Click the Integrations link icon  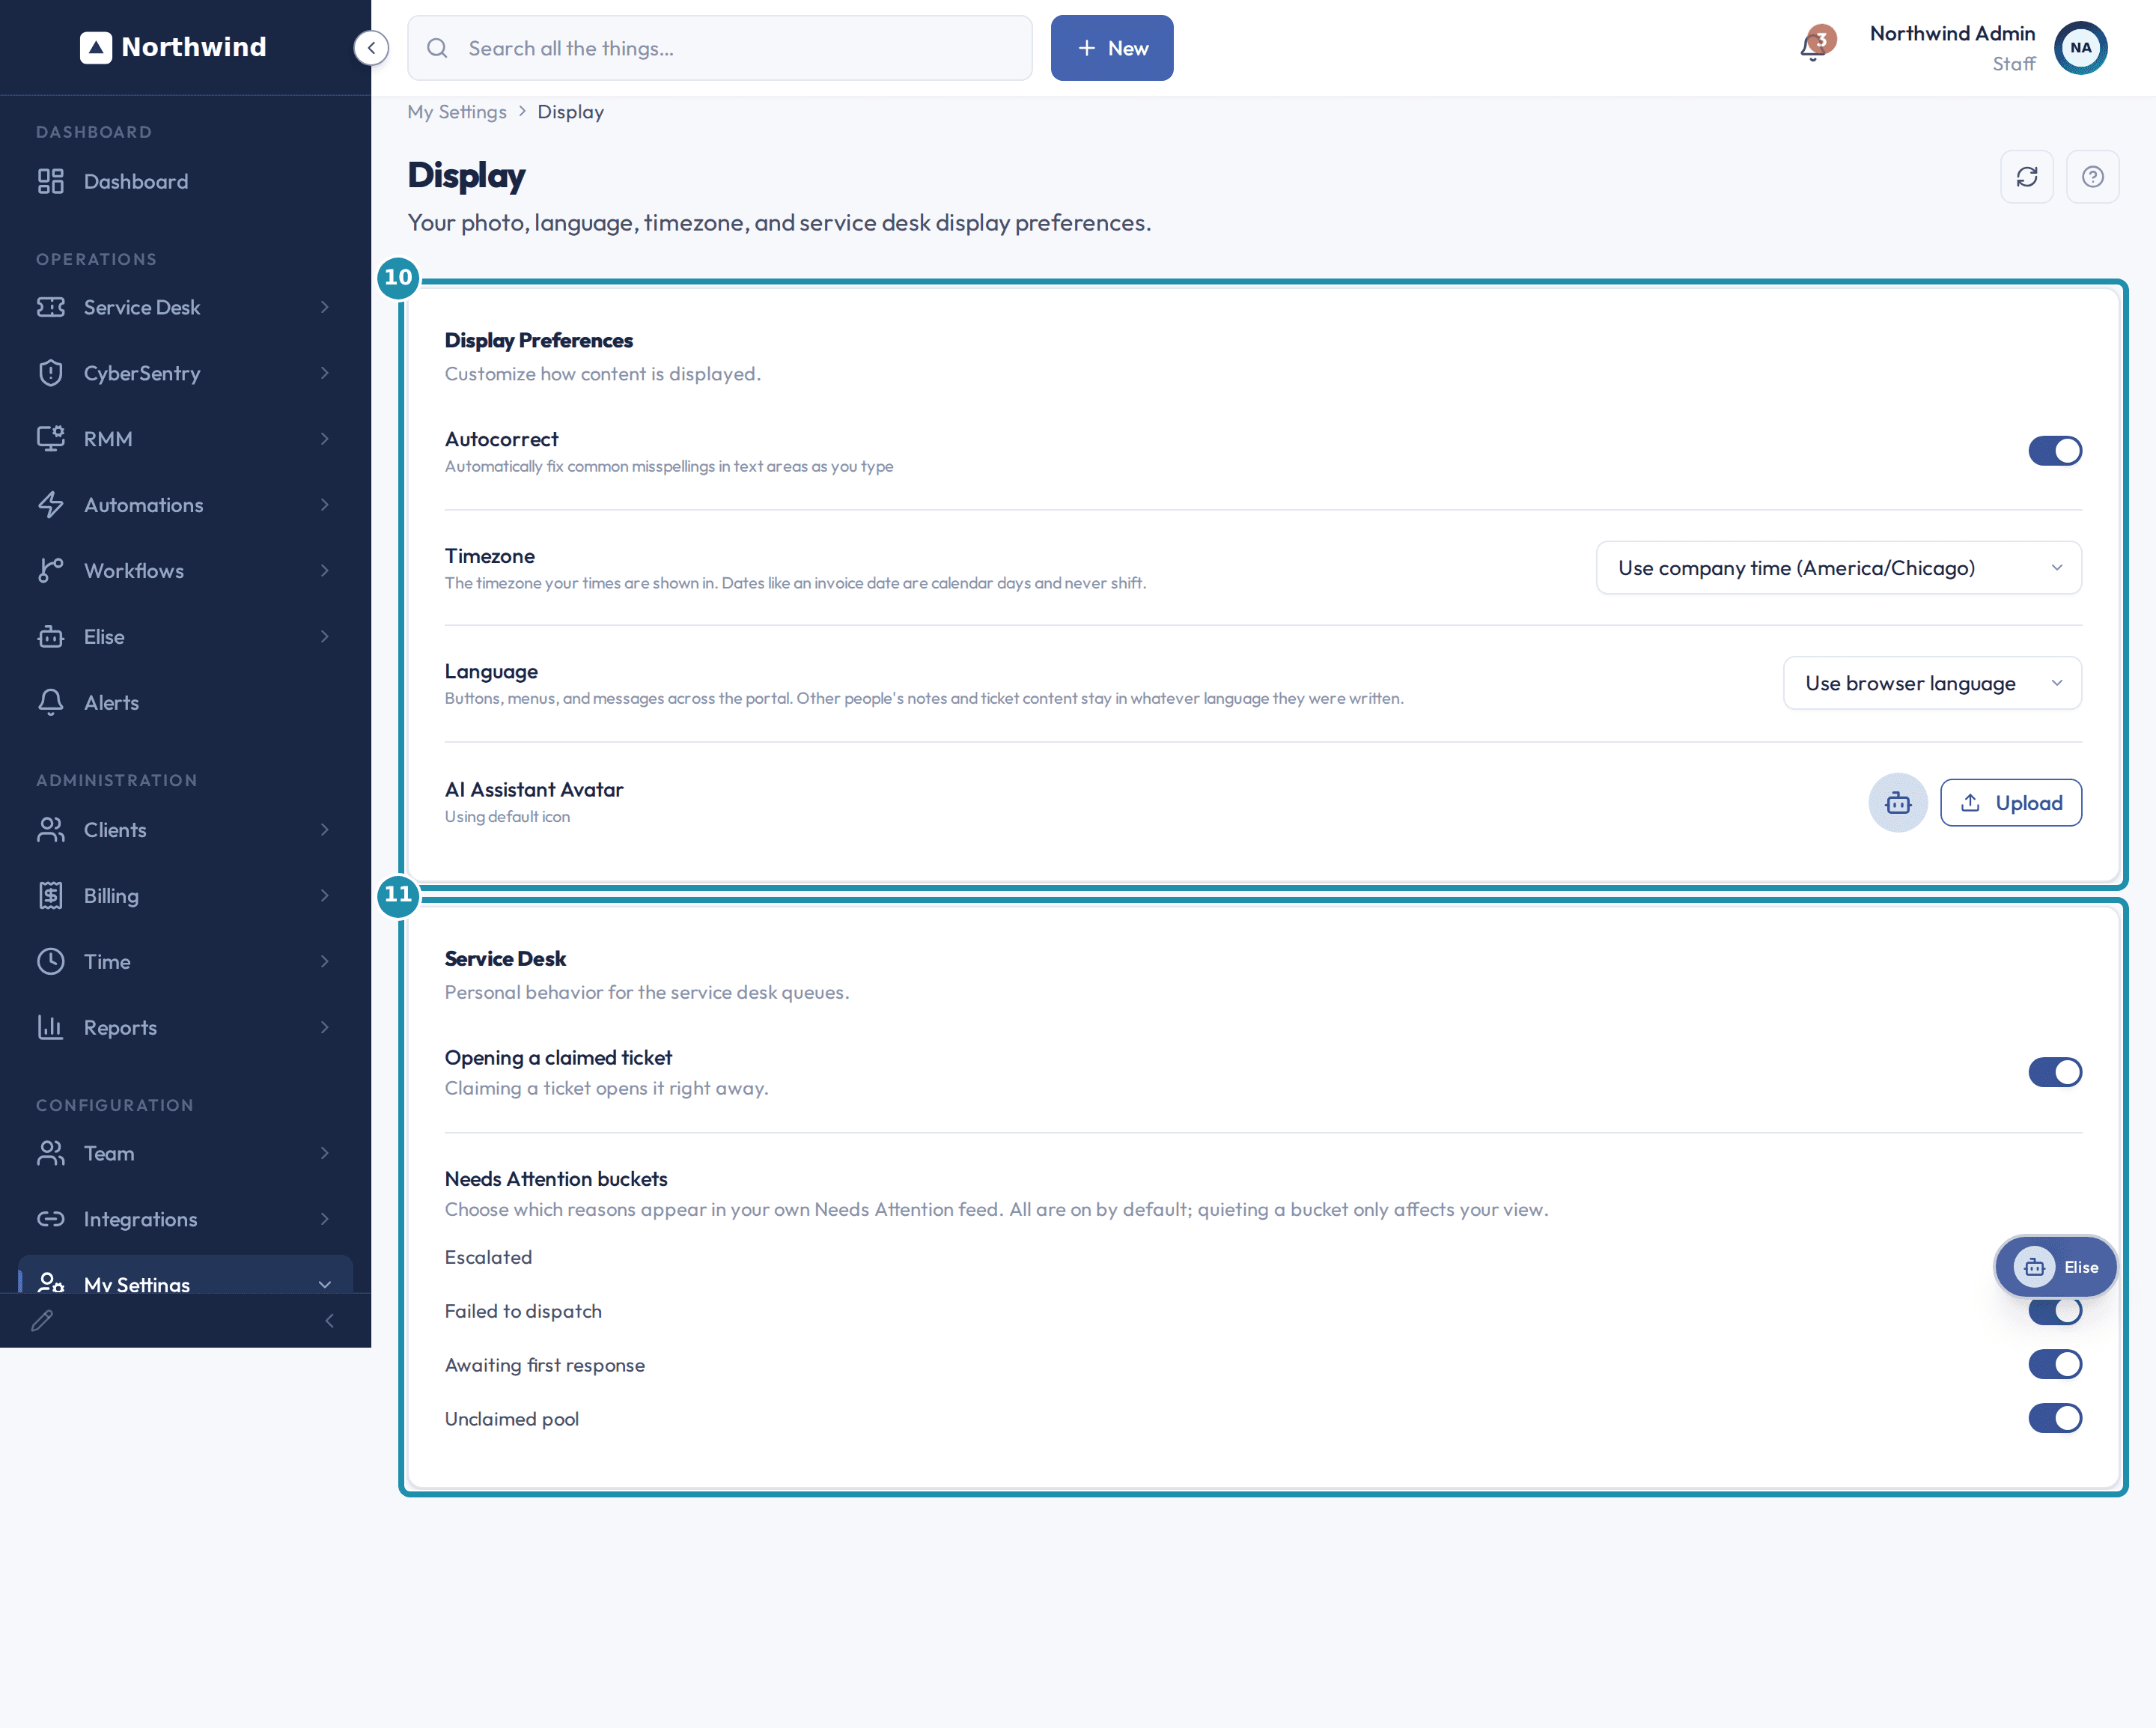[x=51, y=1219]
